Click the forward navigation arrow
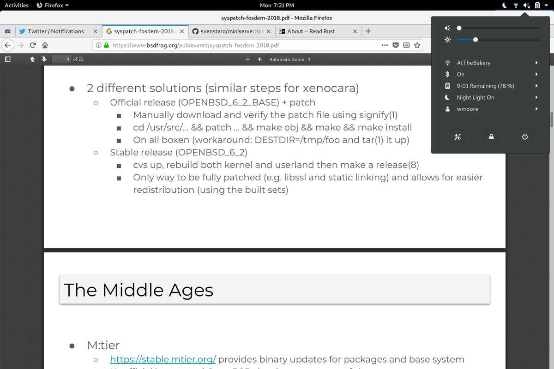The height and width of the screenshot is (369, 554). [21, 45]
